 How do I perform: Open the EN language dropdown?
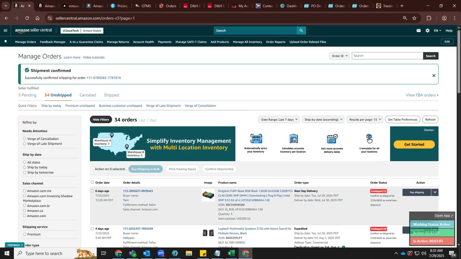pyautogui.click(x=437, y=31)
